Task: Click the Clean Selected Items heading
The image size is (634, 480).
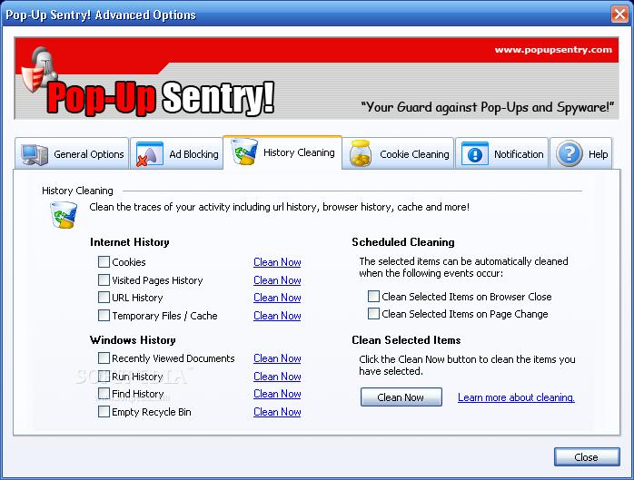Action: pos(406,340)
